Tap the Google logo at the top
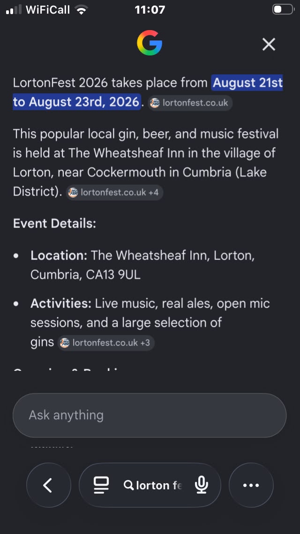Viewport: 300px width, 534px height. [150, 43]
